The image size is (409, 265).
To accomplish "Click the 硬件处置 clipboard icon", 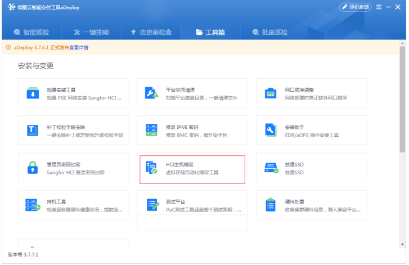I will (x=271, y=205).
